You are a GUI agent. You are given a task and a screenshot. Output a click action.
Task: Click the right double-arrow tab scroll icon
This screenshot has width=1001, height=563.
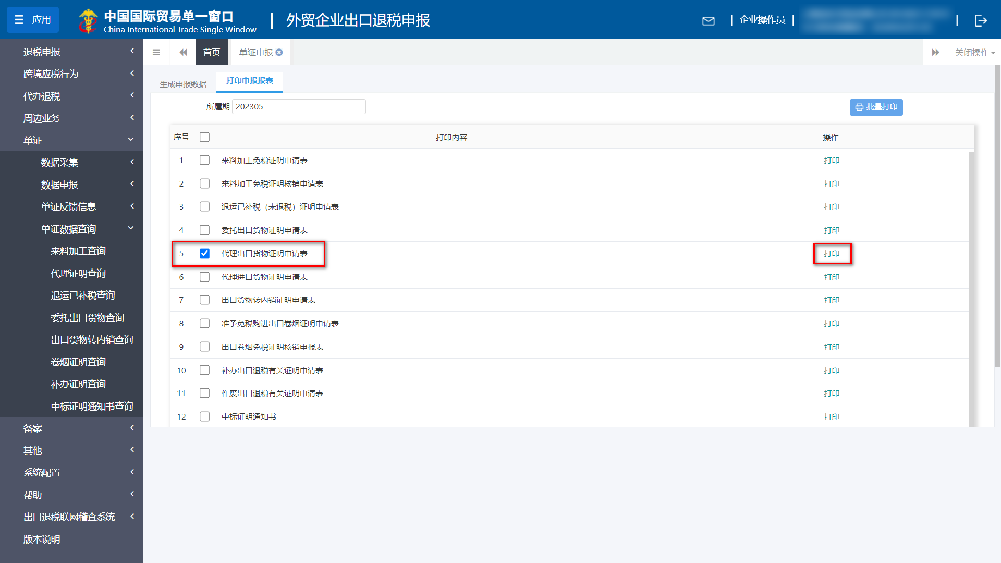936,52
